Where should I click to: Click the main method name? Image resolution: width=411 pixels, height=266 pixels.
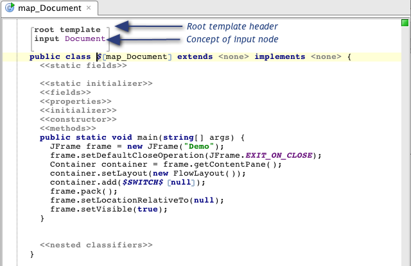pyautogui.click(x=147, y=137)
